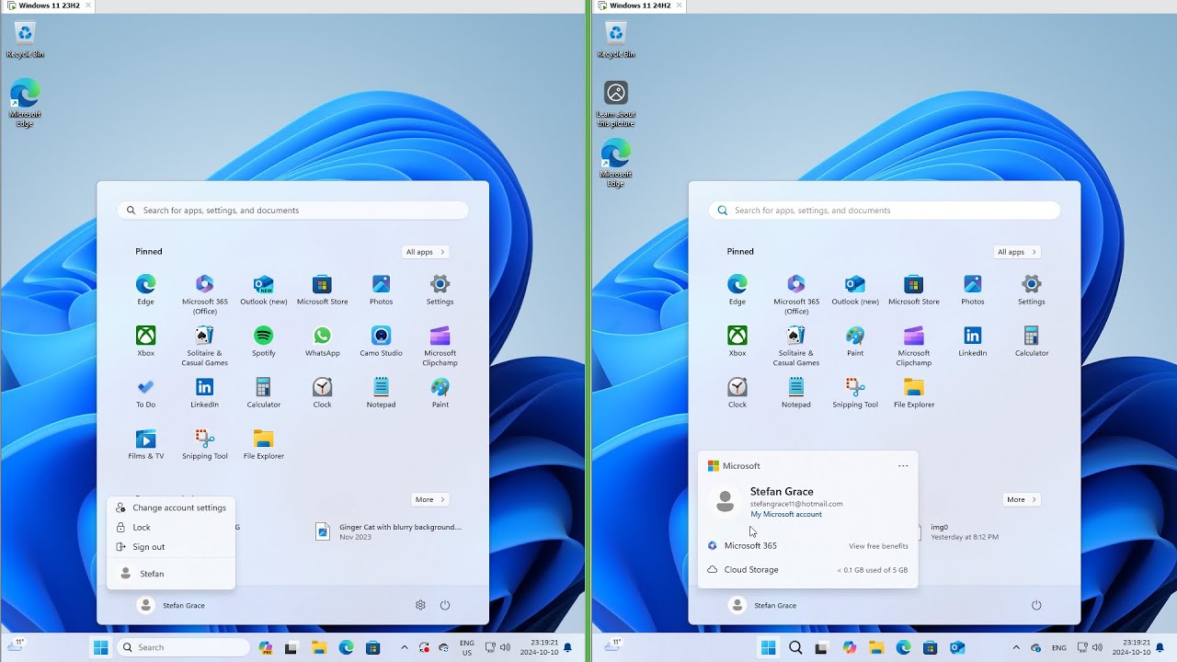Show hidden tray icons on 24H2 taskbar
The height and width of the screenshot is (662, 1177).
(1016, 647)
